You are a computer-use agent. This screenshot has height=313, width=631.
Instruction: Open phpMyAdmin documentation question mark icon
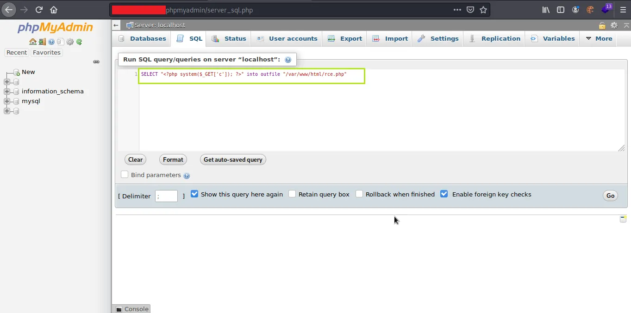tap(51, 42)
